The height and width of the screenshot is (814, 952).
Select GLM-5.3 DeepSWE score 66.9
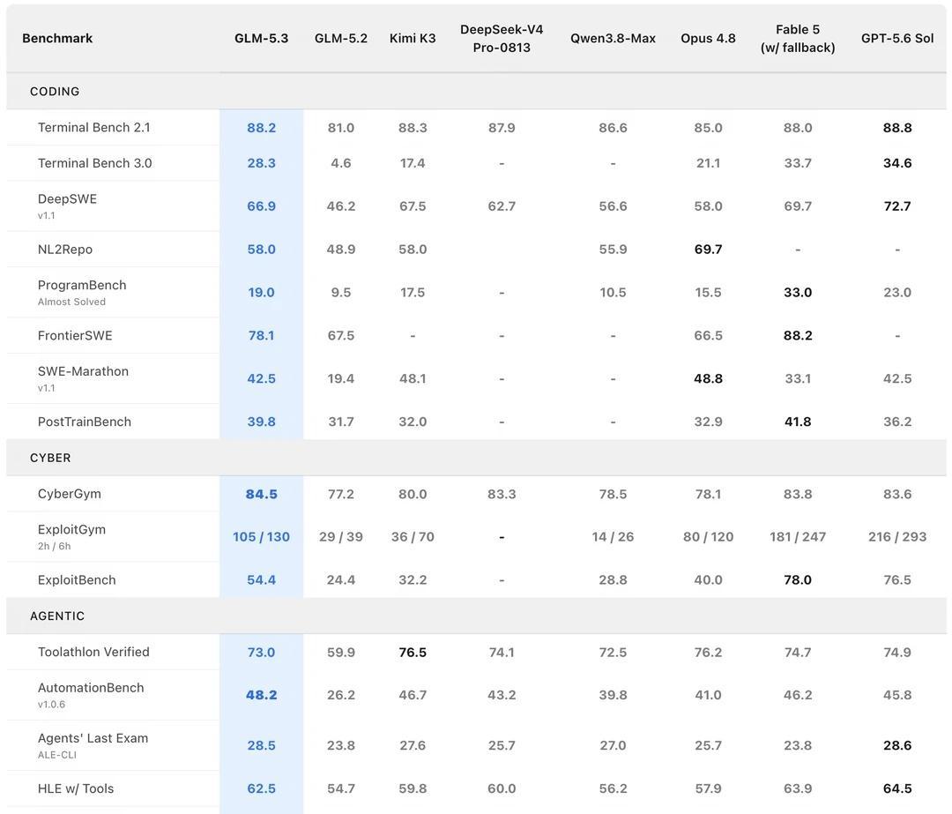(x=261, y=206)
